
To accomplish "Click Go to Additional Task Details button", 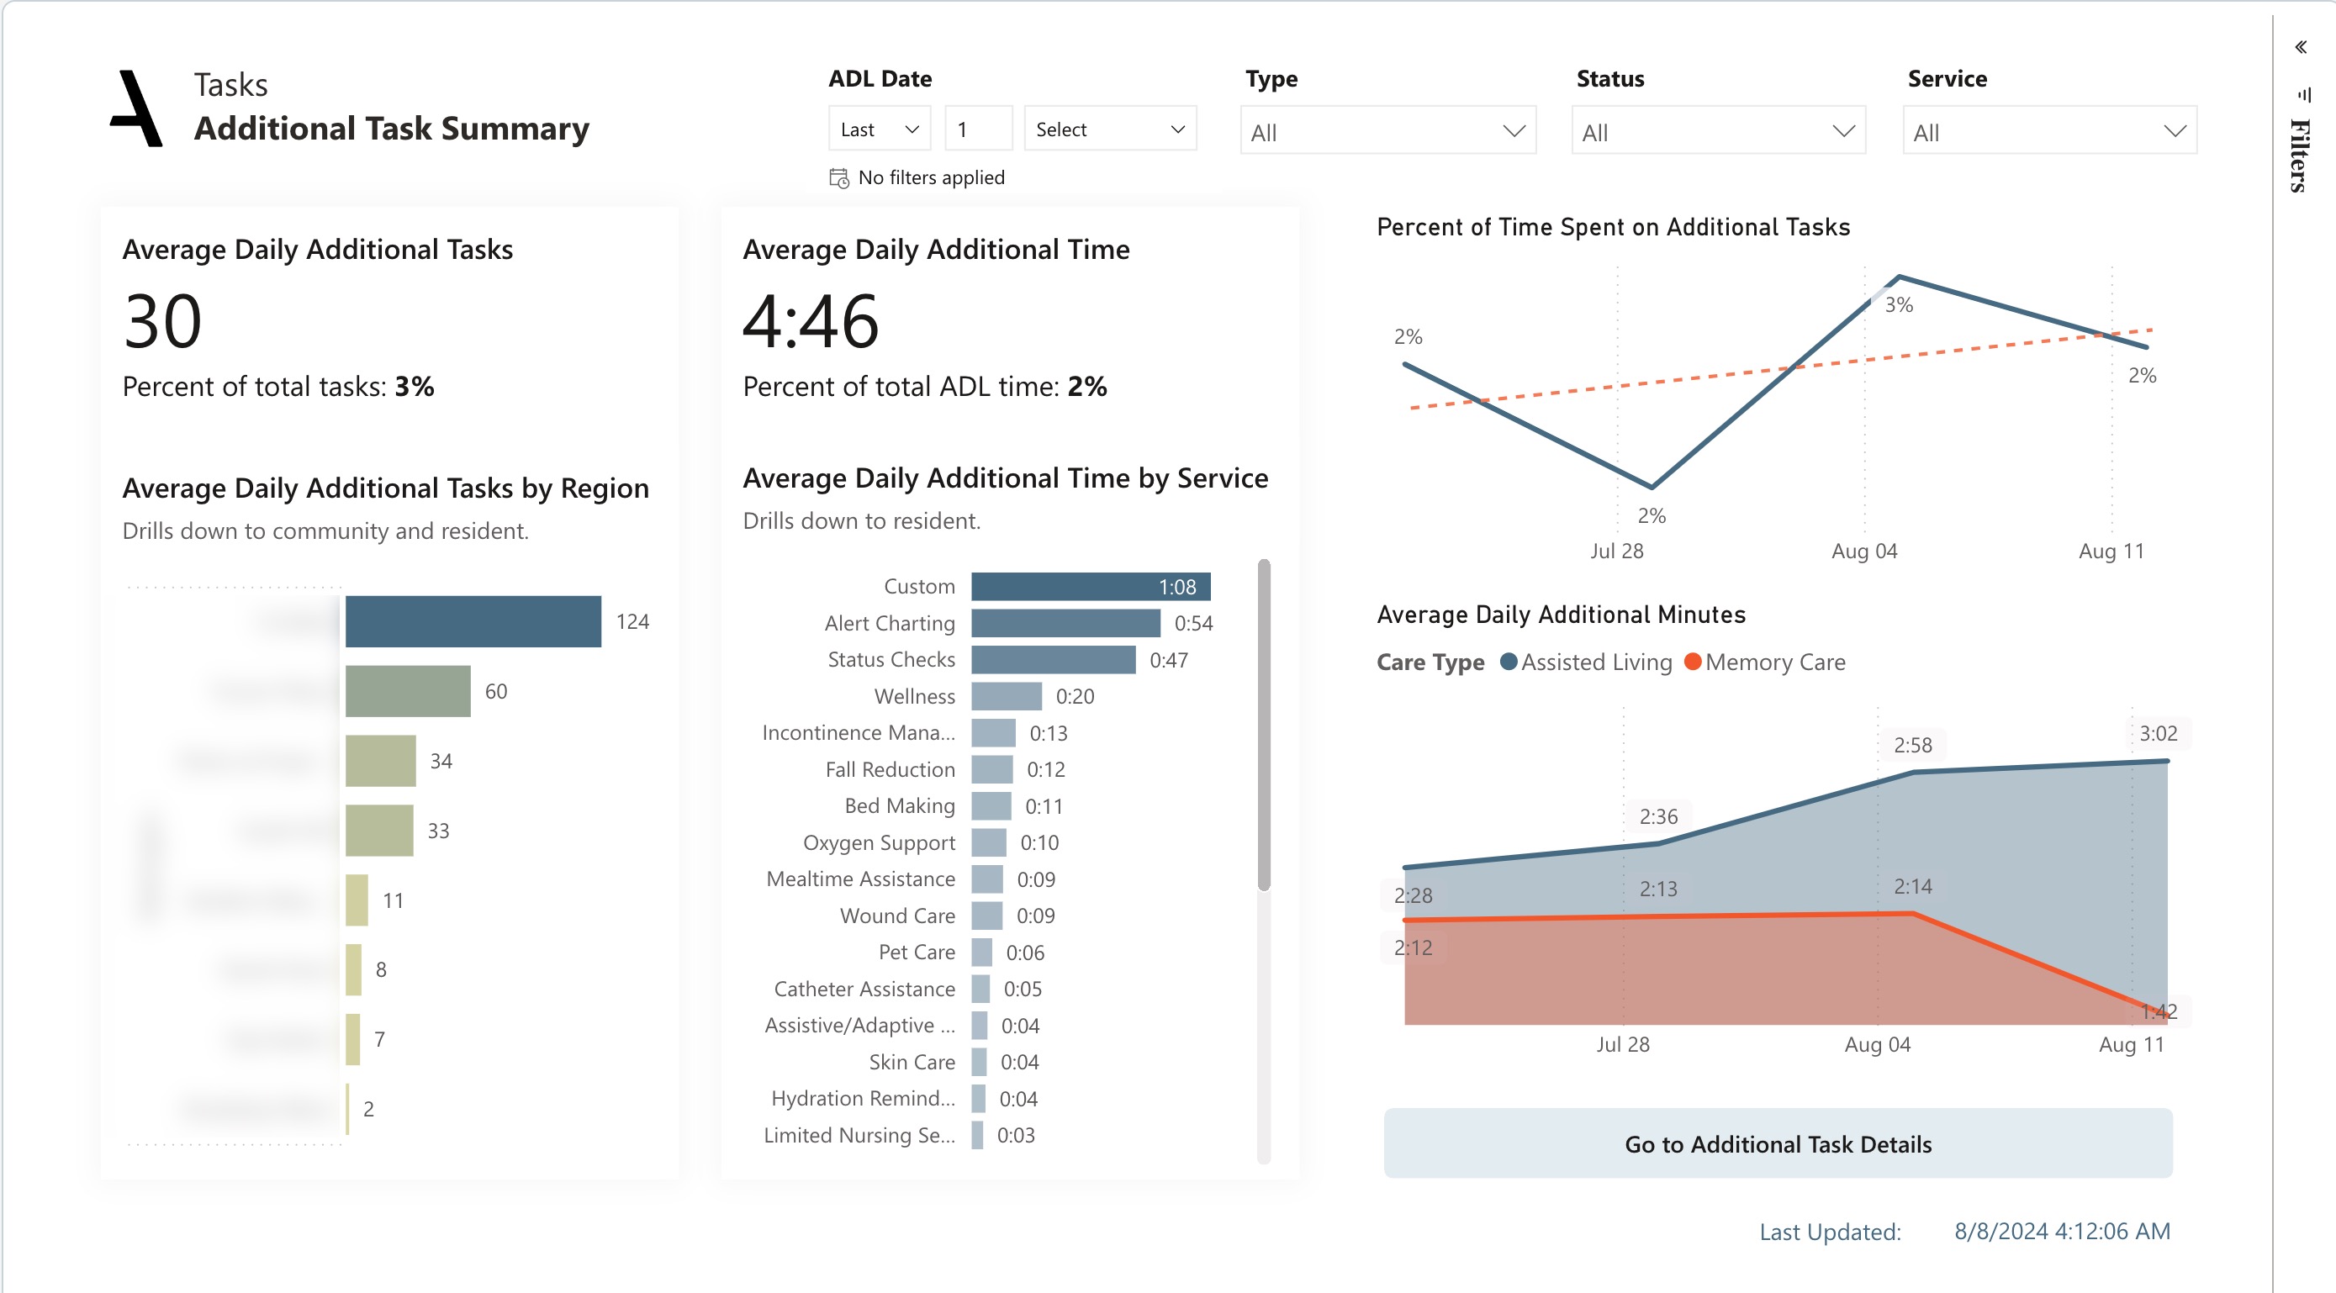I will tap(1778, 1143).
